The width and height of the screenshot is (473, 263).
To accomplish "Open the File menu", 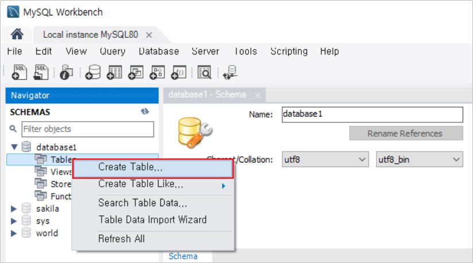I will [x=14, y=51].
